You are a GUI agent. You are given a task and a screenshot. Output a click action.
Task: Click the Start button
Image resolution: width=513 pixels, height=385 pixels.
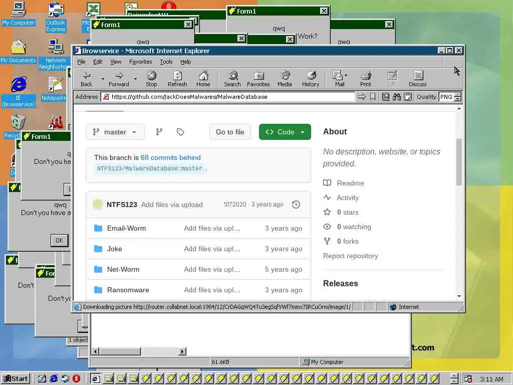coord(16,378)
